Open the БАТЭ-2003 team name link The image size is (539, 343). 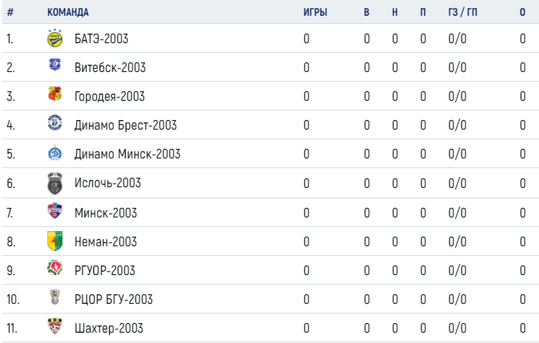point(102,38)
